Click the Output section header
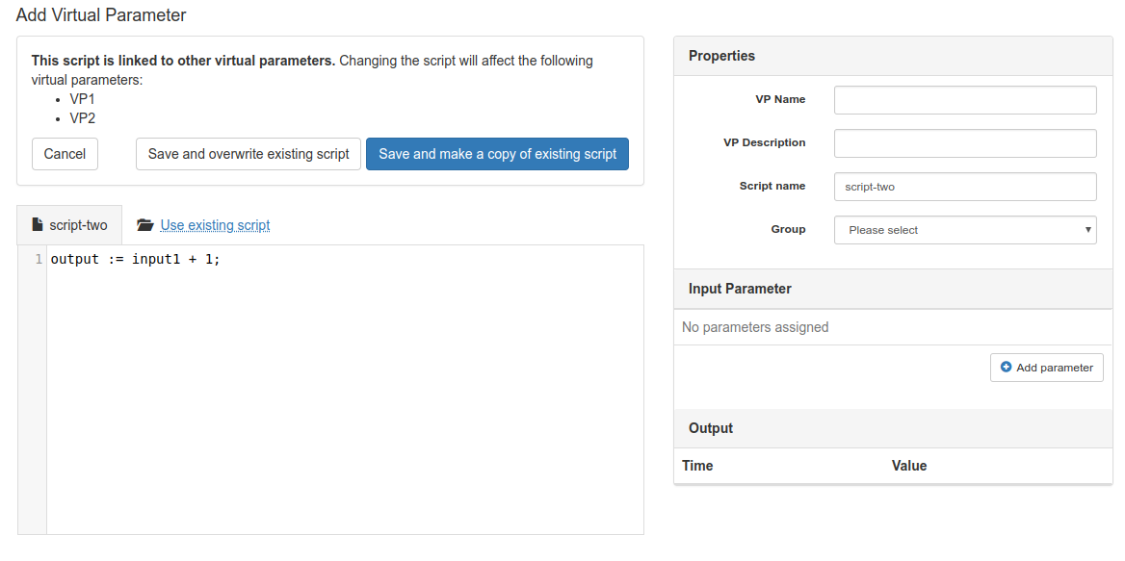The height and width of the screenshot is (561, 1125). click(711, 428)
